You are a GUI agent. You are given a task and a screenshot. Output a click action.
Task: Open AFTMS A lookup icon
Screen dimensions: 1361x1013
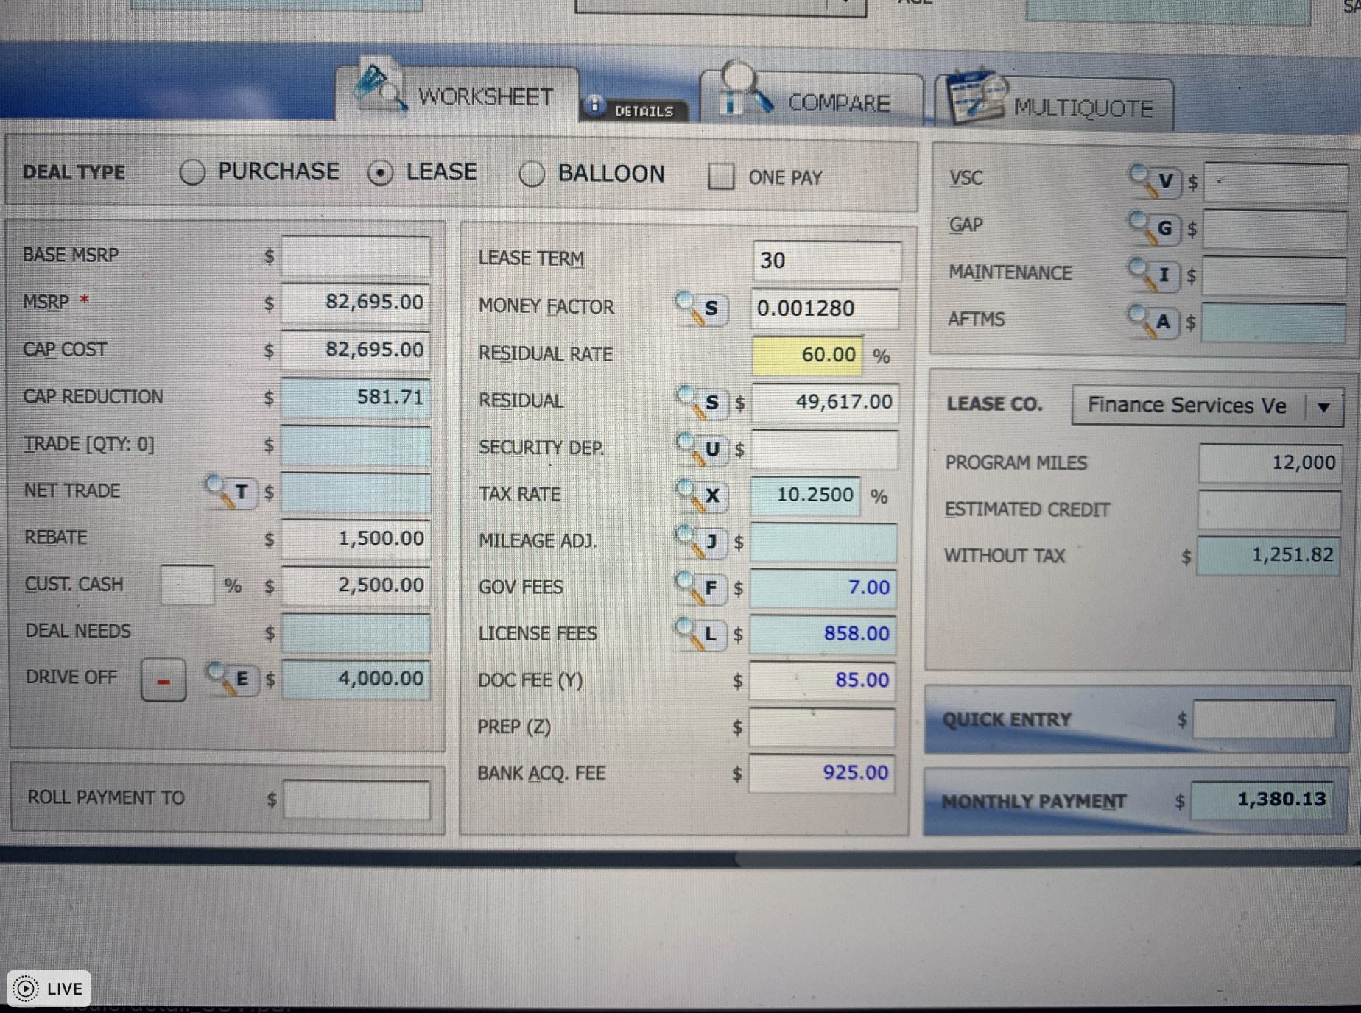(1153, 322)
